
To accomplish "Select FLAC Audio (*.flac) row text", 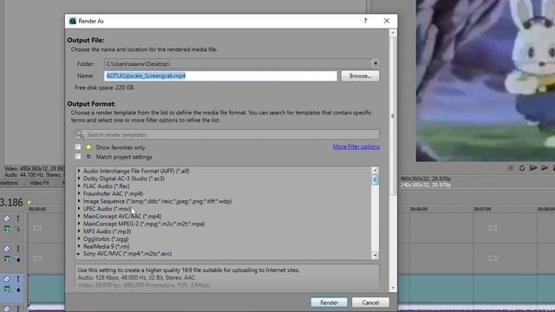I will [x=106, y=186].
